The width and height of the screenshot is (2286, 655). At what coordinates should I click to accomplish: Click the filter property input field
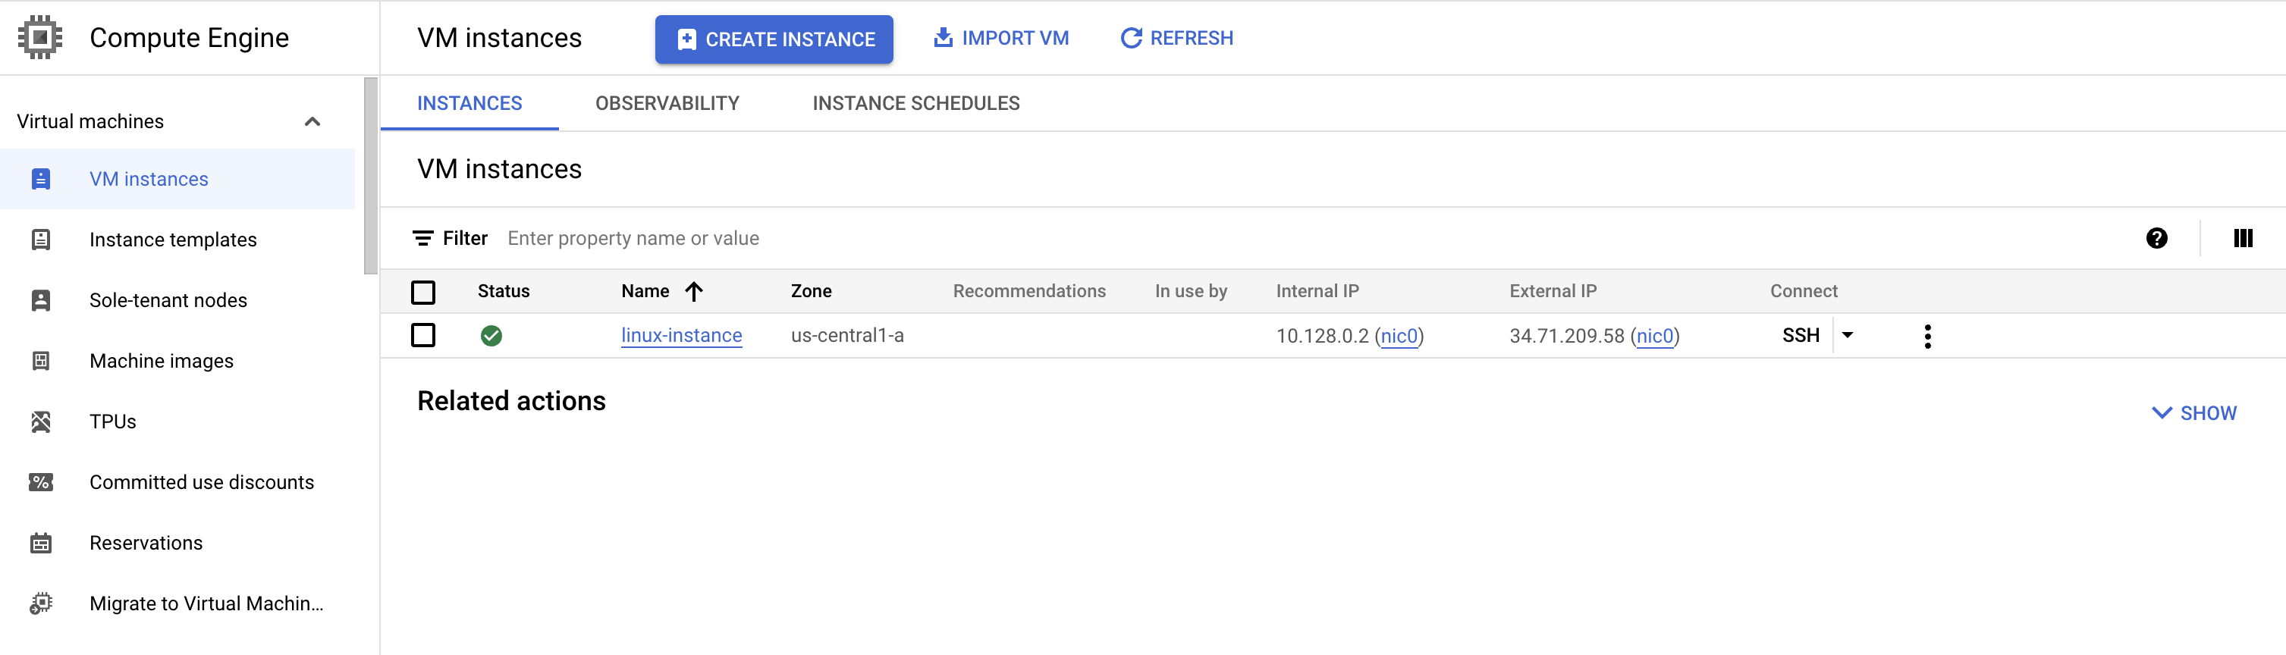tap(1314, 238)
